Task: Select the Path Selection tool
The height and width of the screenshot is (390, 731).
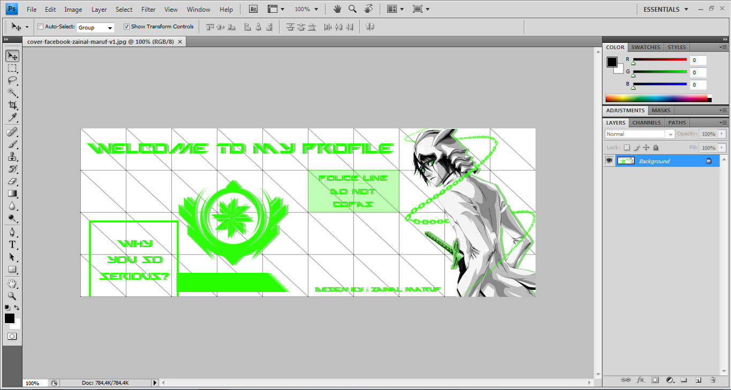Action: pos(12,257)
